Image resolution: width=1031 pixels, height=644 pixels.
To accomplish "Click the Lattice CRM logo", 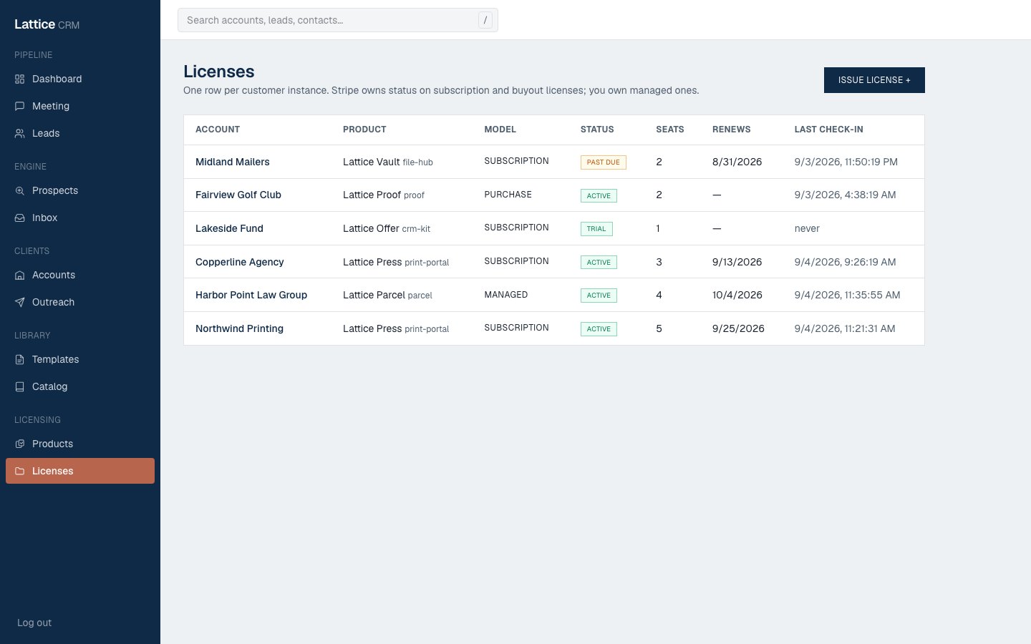I will [47, 24].
